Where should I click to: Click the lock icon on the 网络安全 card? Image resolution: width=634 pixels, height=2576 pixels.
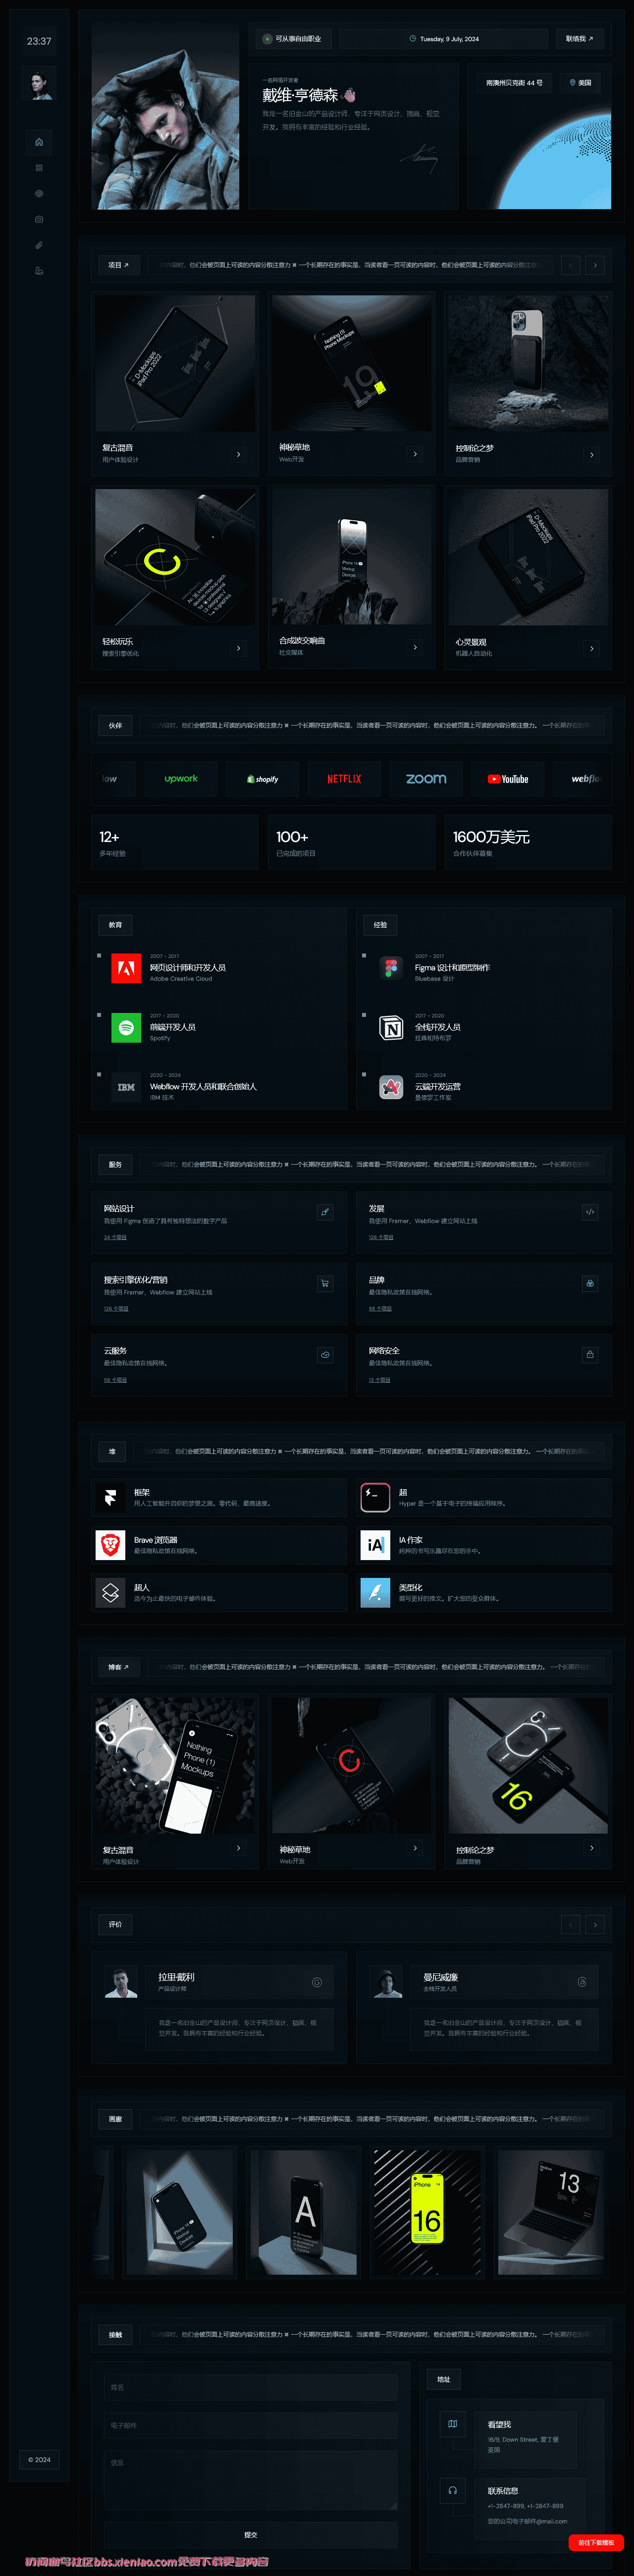click(590, 1354)
